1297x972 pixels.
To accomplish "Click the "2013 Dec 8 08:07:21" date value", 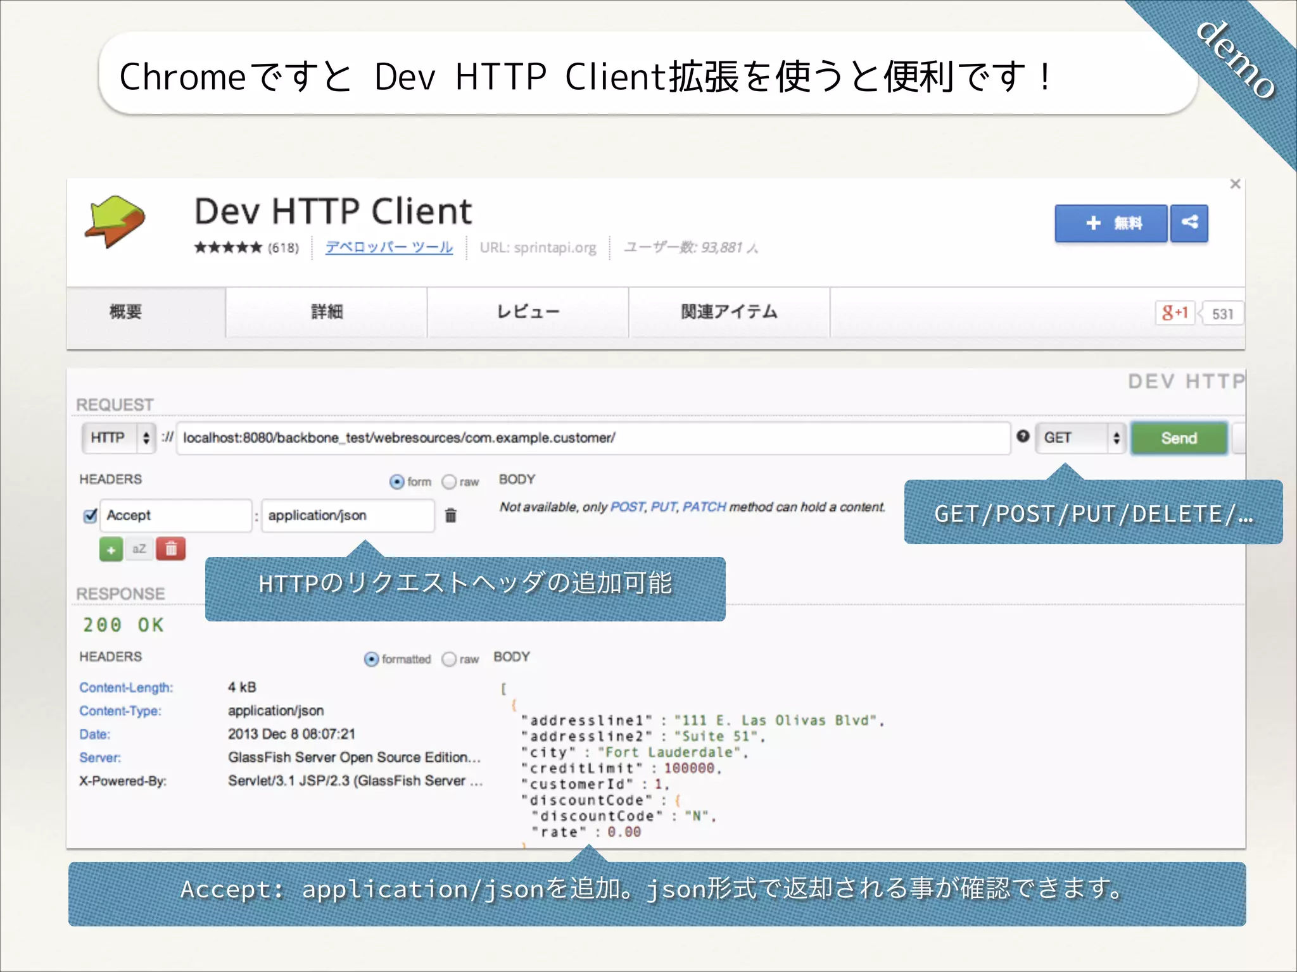I will 291,734.
